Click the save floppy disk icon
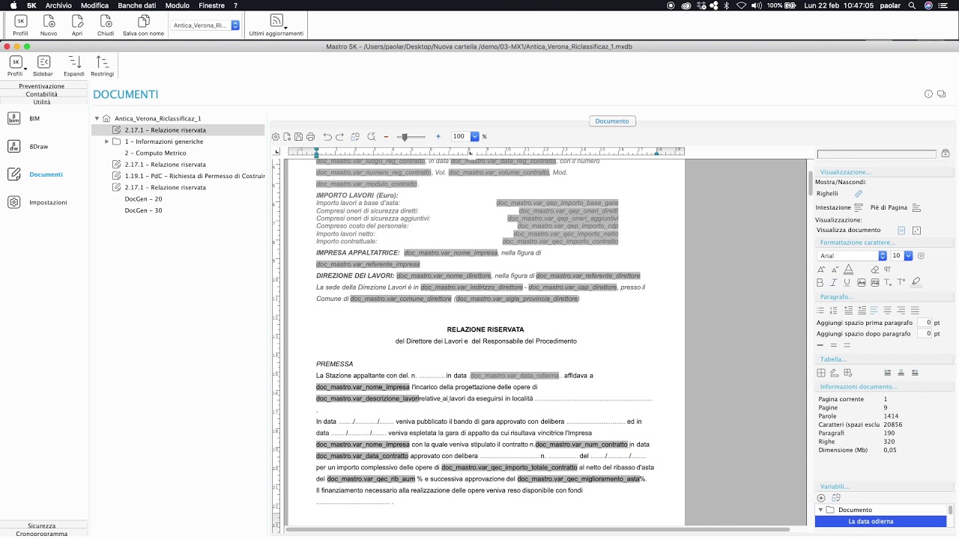Viewport: 959px width, 539px height. 298,137
